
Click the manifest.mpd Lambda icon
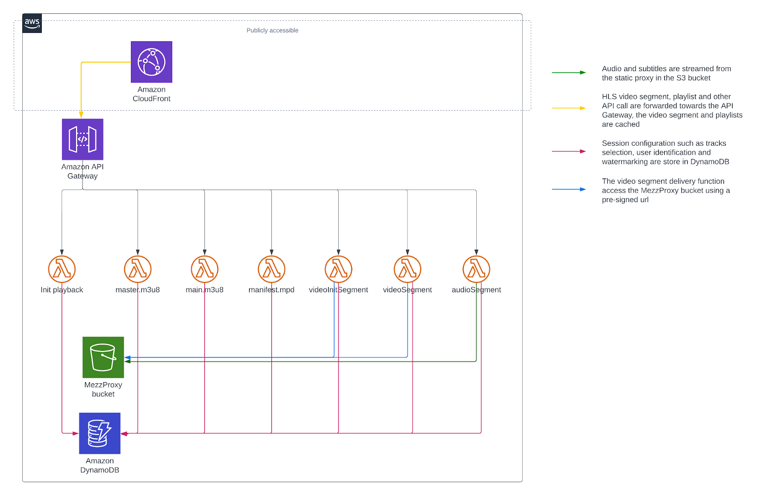271,269
